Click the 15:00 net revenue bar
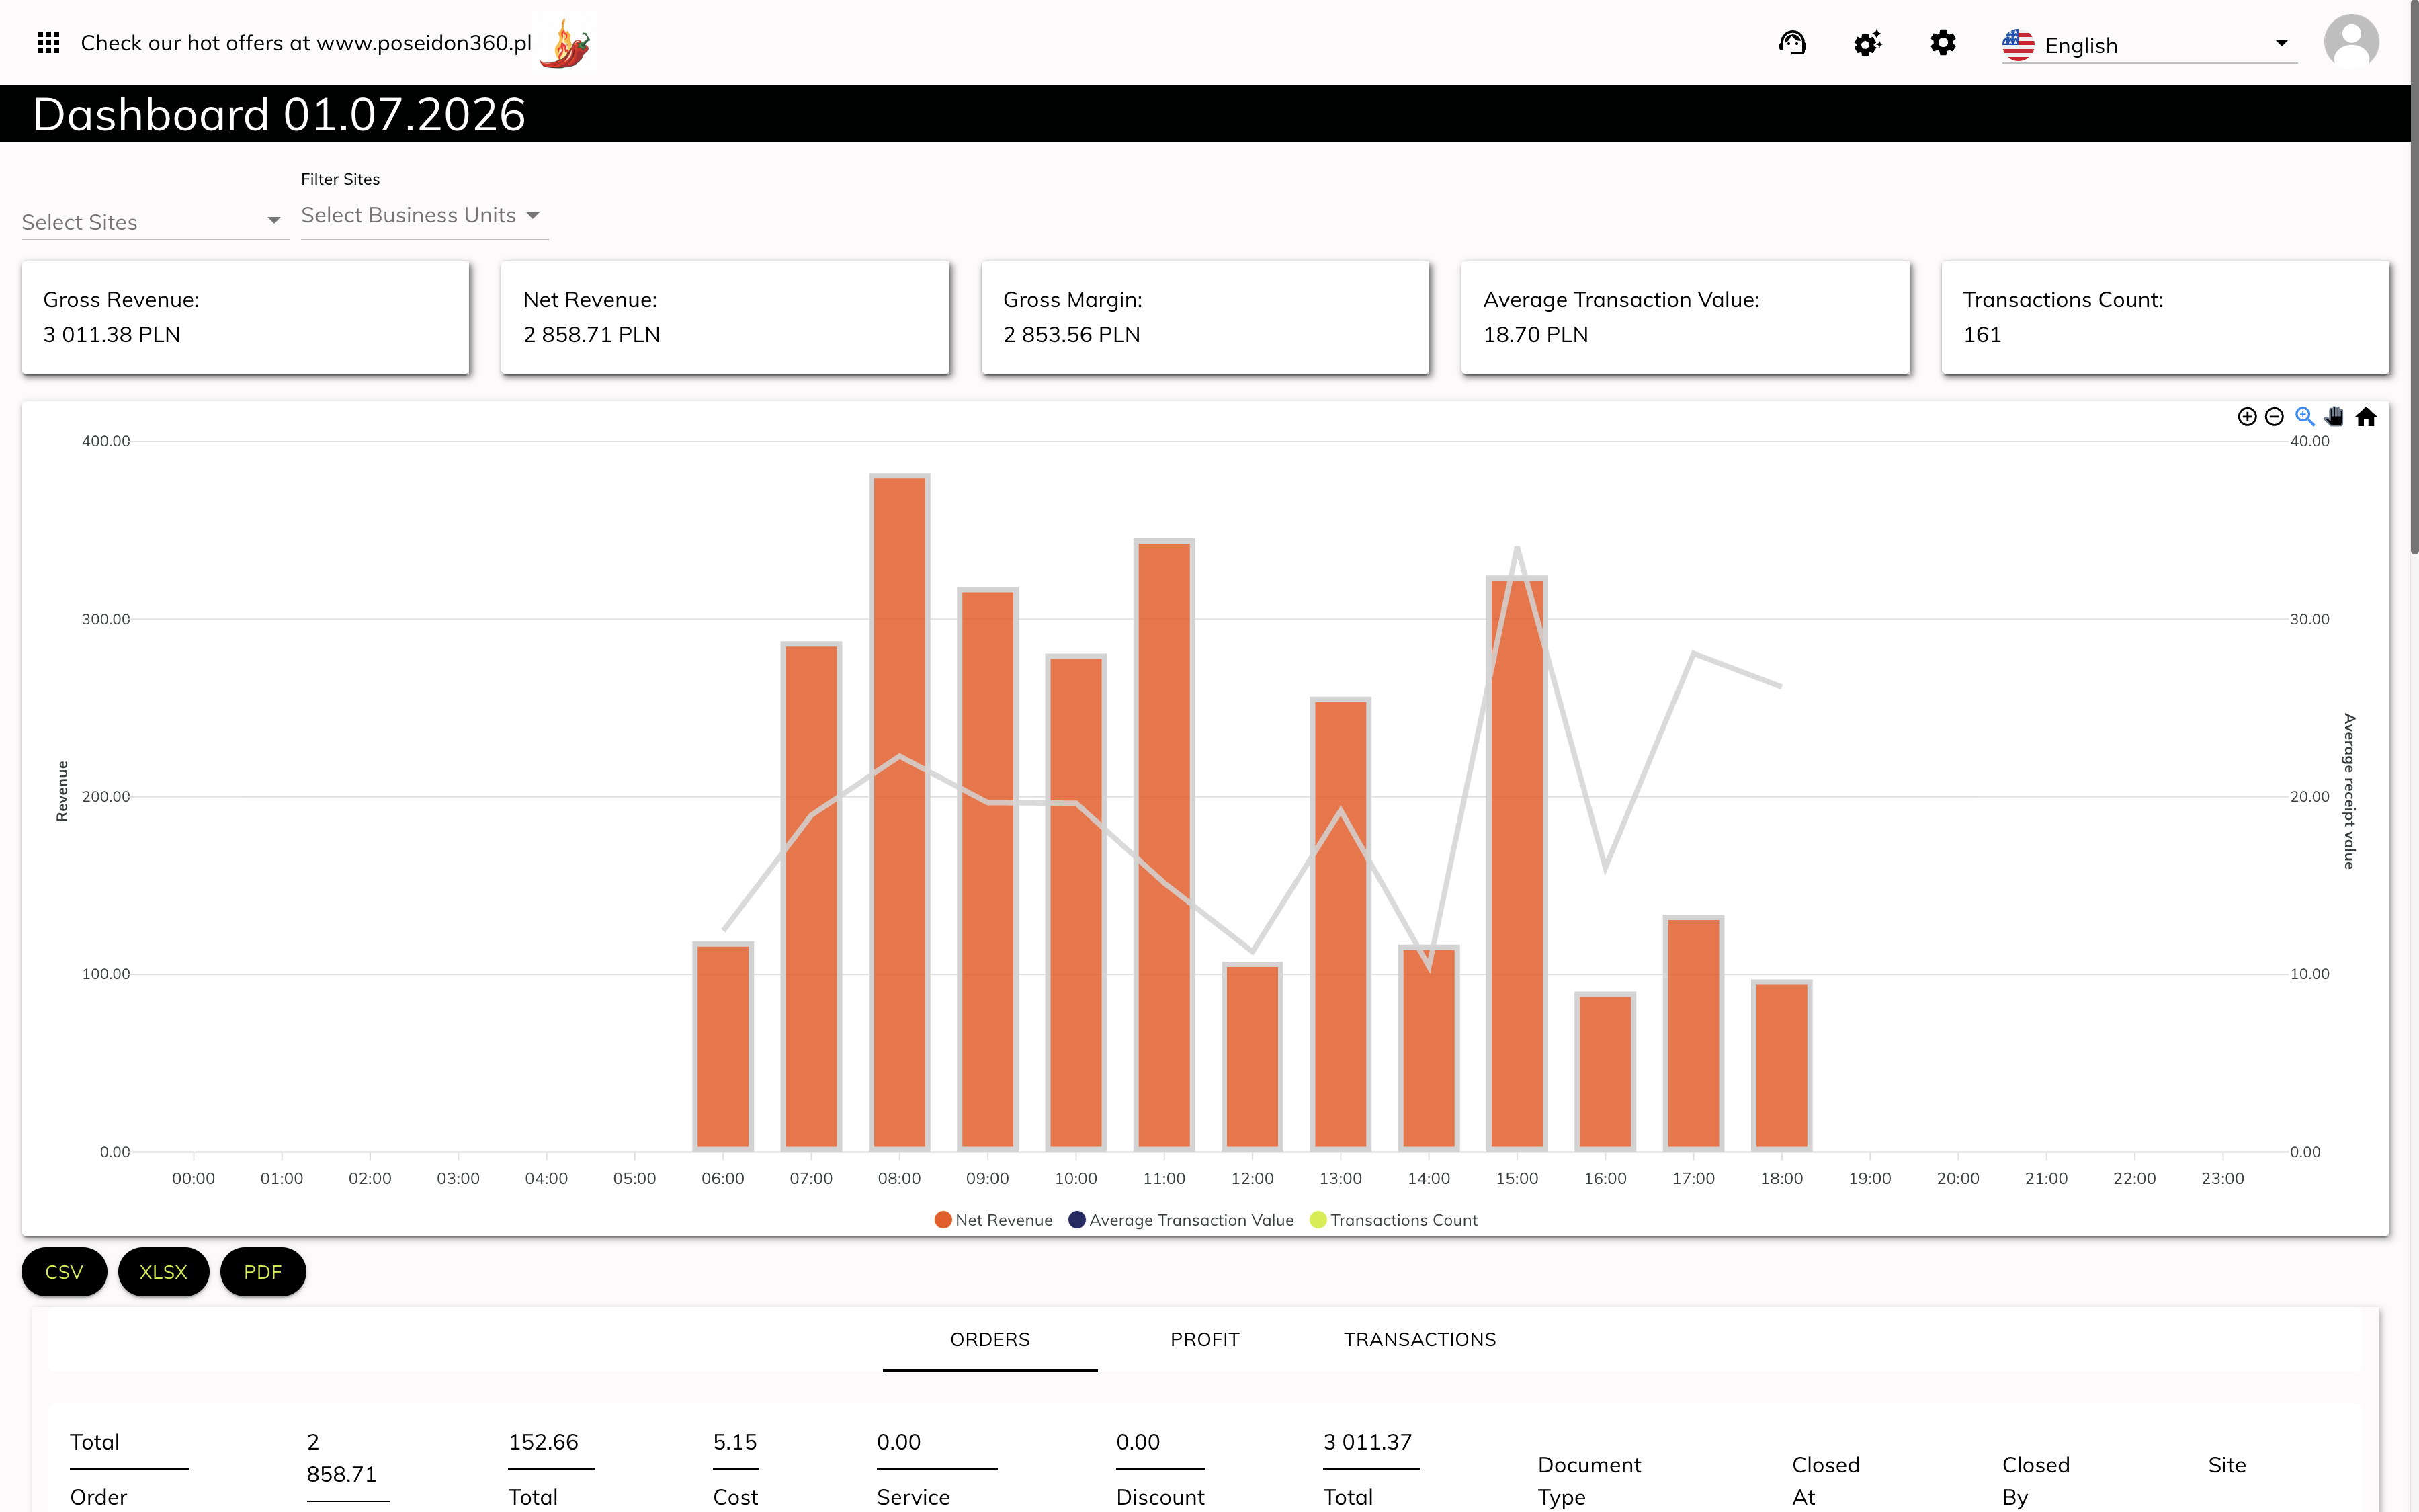Viewport: 2419px width, 1512px height. [1517, 864]
